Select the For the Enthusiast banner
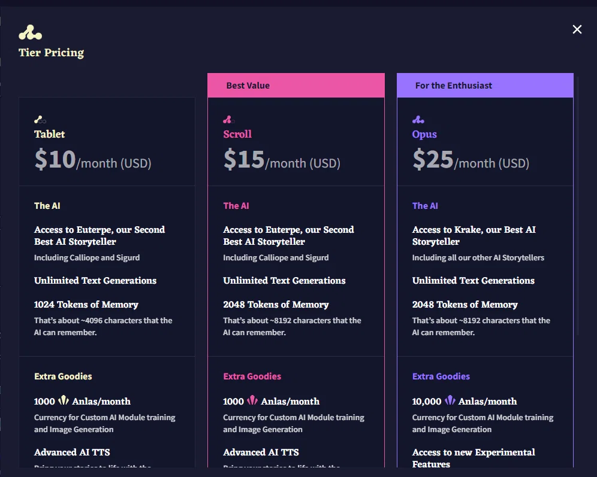 [485, 85]
